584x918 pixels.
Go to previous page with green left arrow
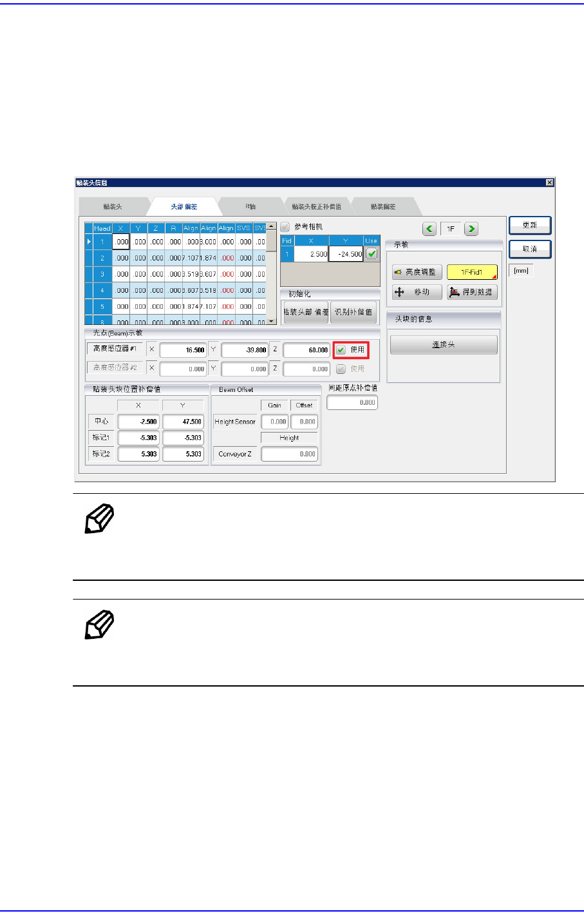point(430,229)
